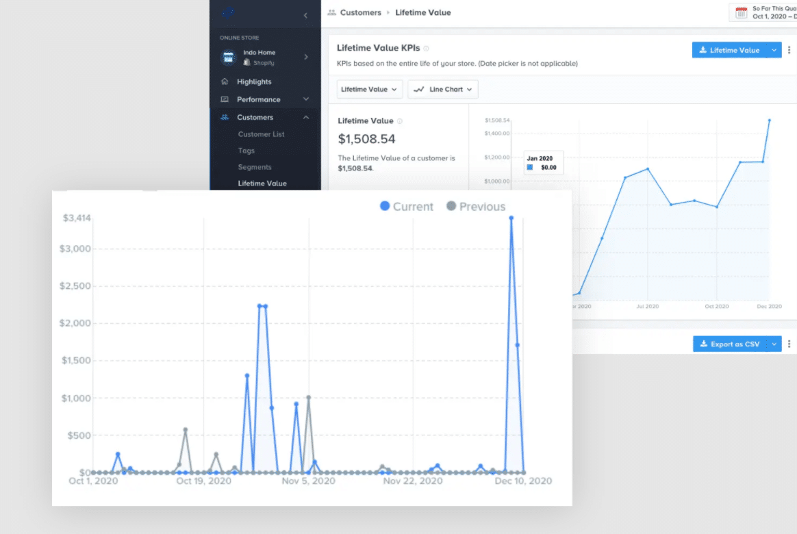Toggle the Previous series in chart legend
This screenshot has height=534, width=797.
pyautogui.click(x=476, y=207)
